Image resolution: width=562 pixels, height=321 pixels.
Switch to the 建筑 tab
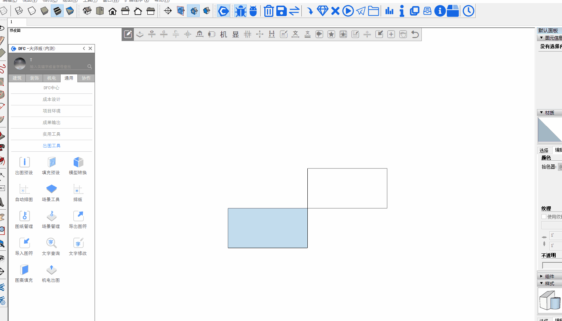click(x=17, y=78)
